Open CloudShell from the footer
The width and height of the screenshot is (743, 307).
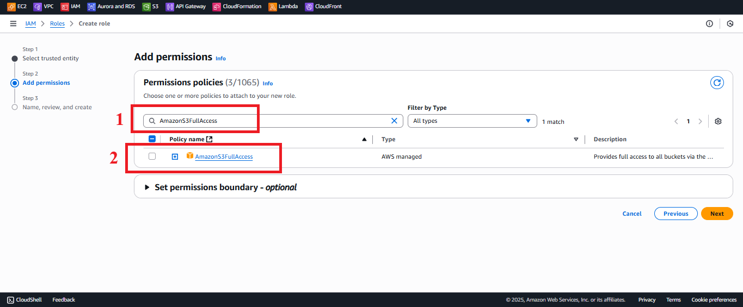24,299
